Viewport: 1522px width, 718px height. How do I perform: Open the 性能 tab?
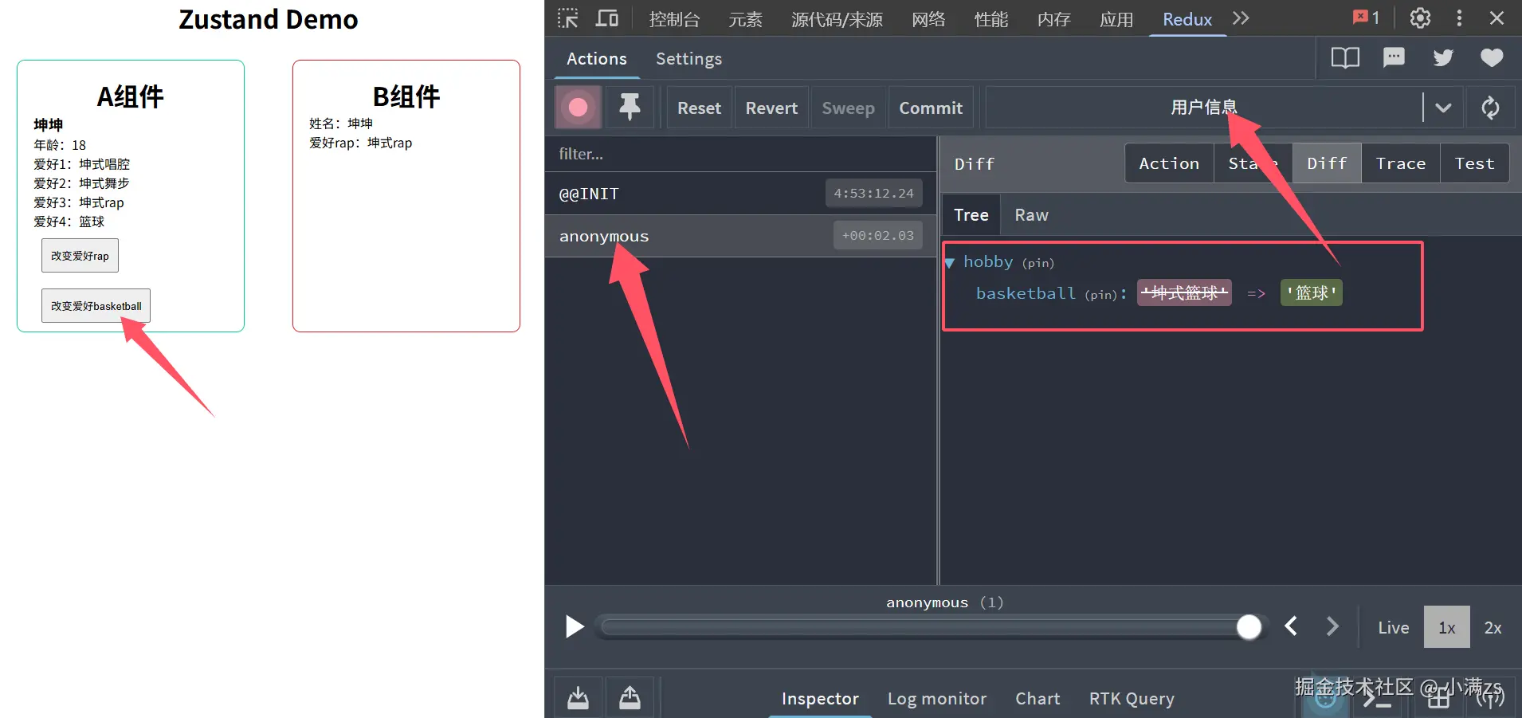[991, 19]
